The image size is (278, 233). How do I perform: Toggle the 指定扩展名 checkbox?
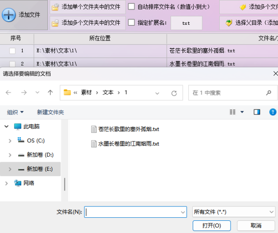coord(131,23)
